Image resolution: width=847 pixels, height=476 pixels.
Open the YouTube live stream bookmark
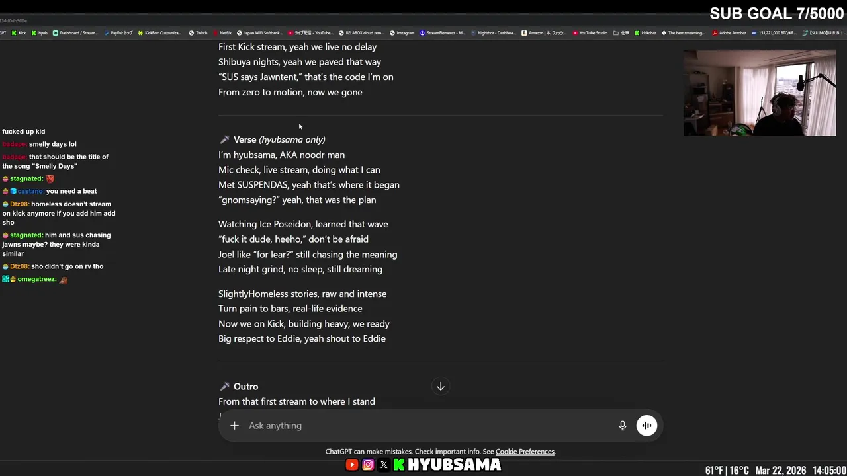click(310, 33)
